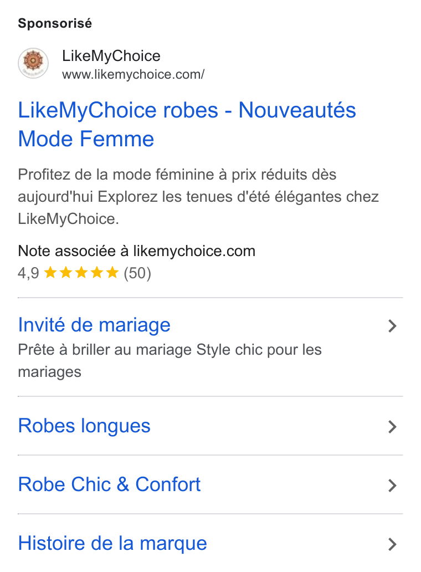Open the LikeMyChoice robes ad headline
This screenshot has width=421, height=572.
(x=187, y=124)
